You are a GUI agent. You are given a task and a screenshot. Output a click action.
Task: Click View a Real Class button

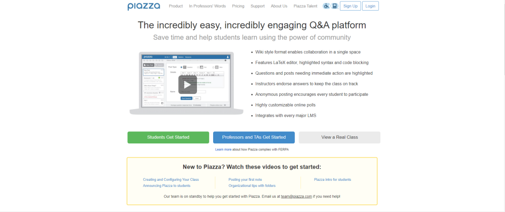(339, 137)
